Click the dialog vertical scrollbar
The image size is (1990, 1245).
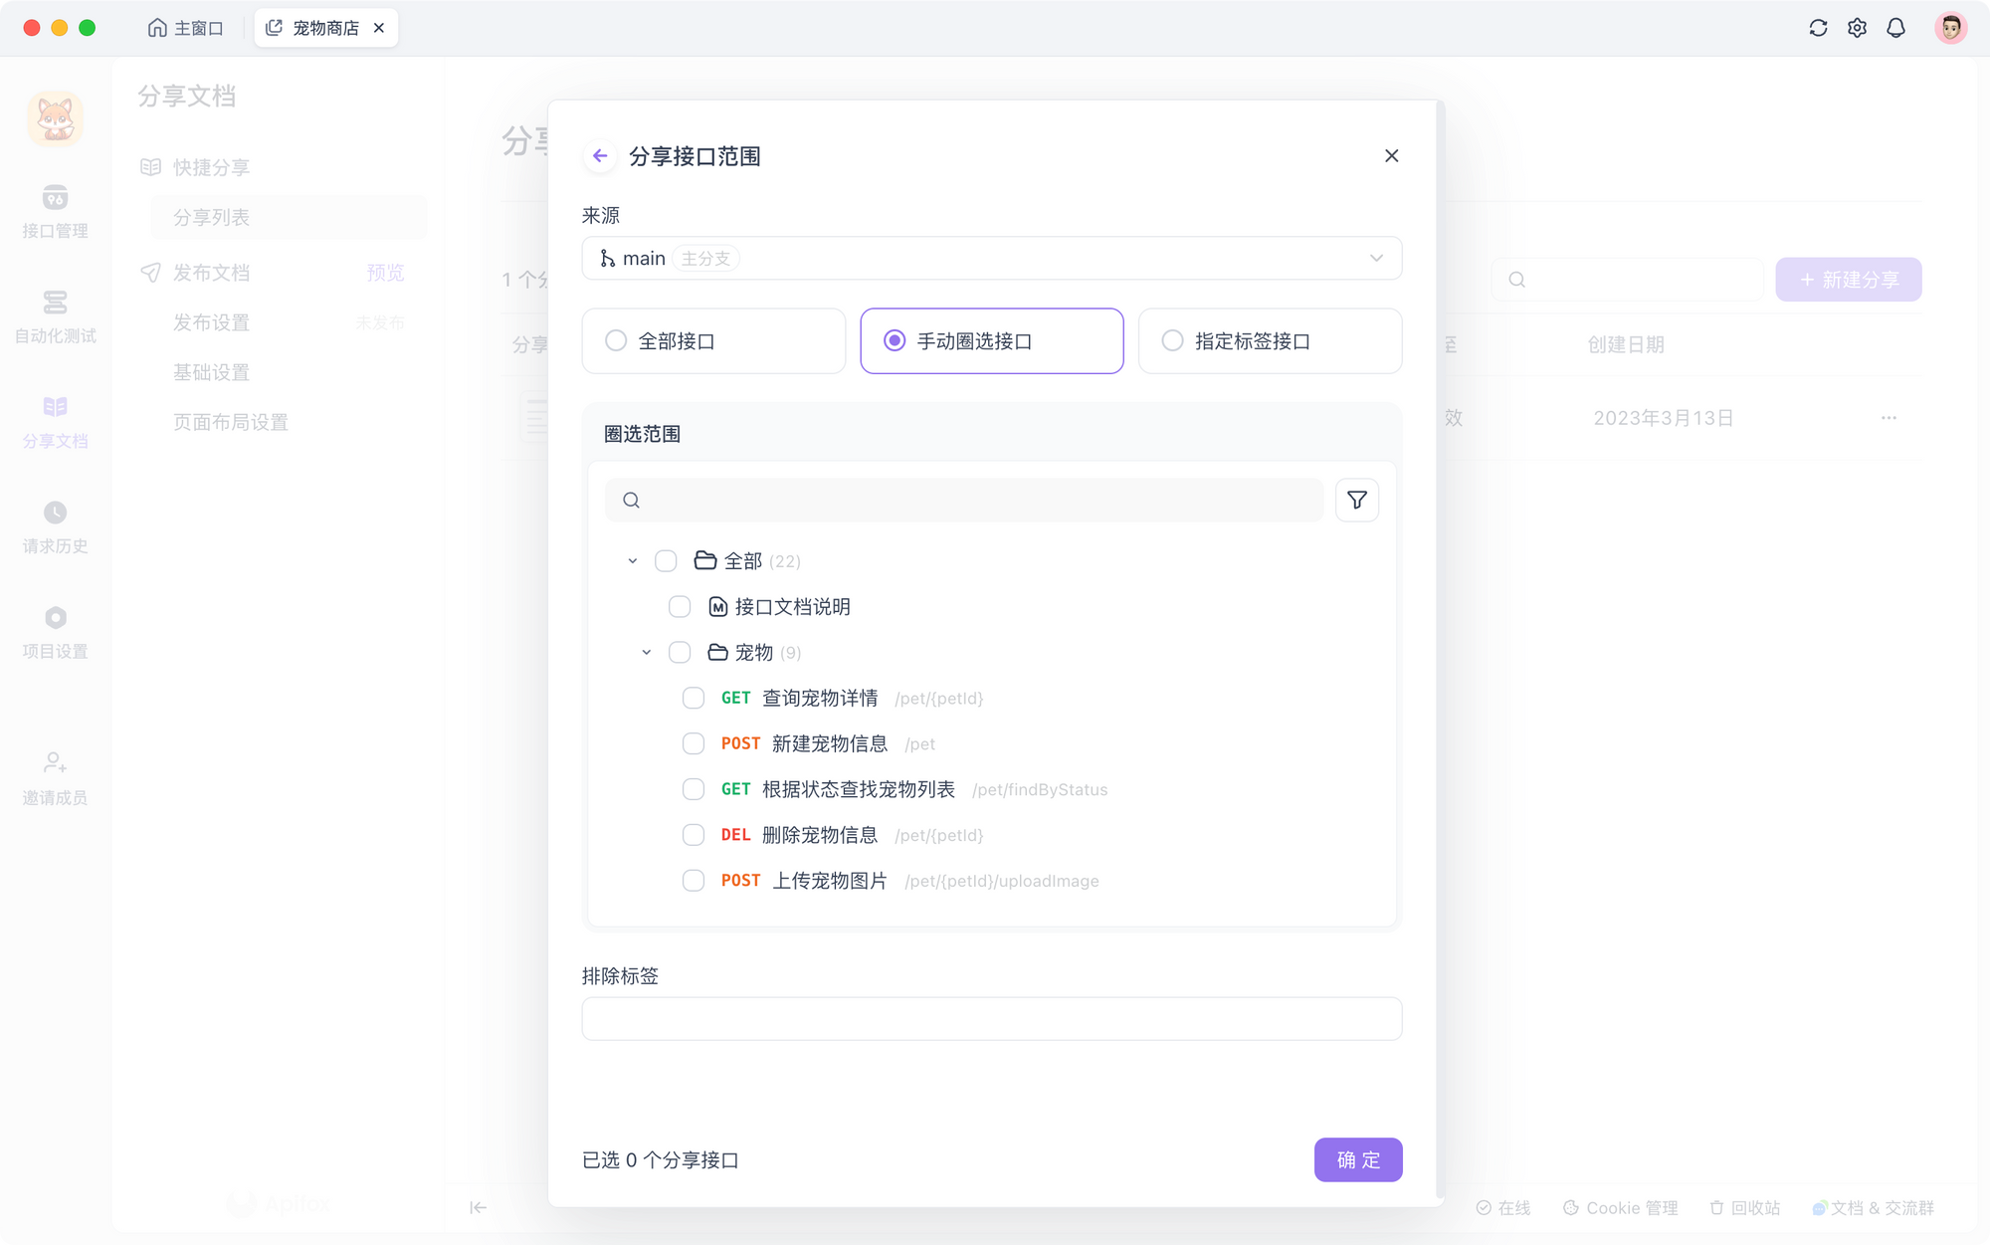tap(1440, 649)
